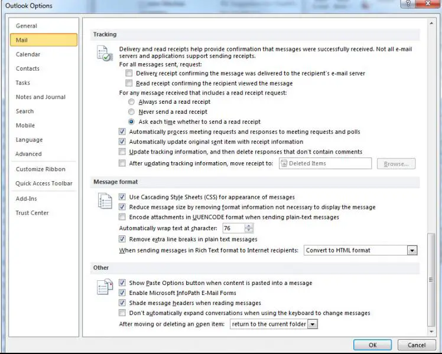Click the Other section paste documents icon
This screenshot has width=442, height=354.
coord(105,287)
